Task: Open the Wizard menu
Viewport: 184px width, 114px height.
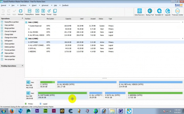Action: pyautogui.click(x=34, y=5)
